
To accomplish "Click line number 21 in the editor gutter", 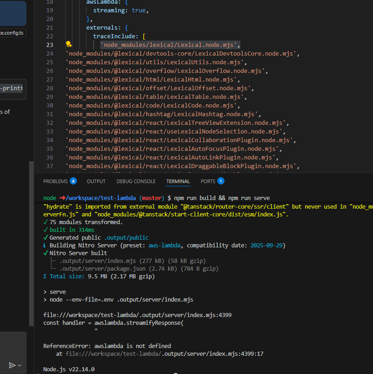I will pyautogui.click(x=50, y=27).
